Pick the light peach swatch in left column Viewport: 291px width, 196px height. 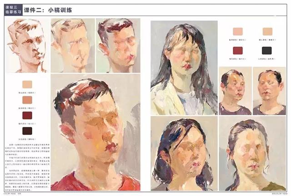[27, 84]
